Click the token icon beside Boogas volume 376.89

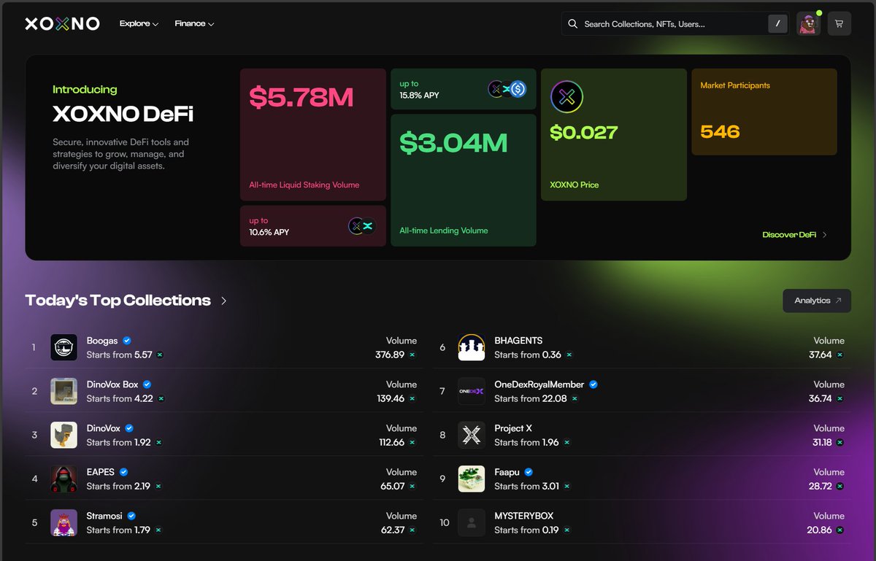(x=412, y=355)
